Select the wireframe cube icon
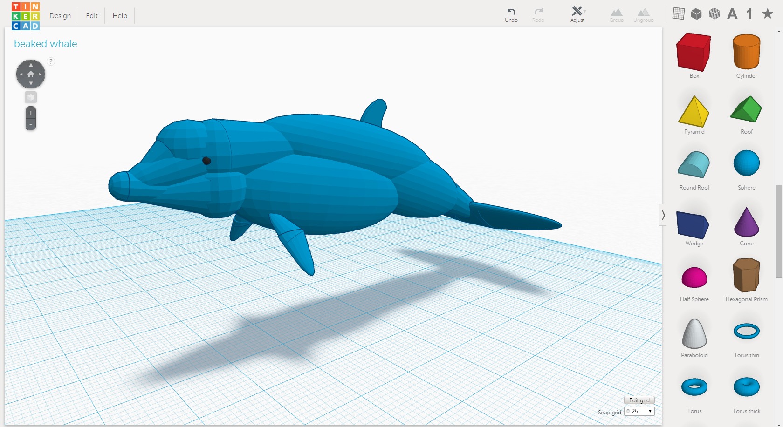783x427 pixels. click(714, 14)
